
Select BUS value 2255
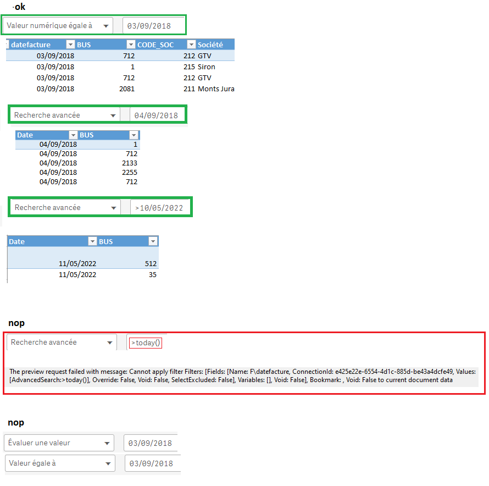pos(130,172)
